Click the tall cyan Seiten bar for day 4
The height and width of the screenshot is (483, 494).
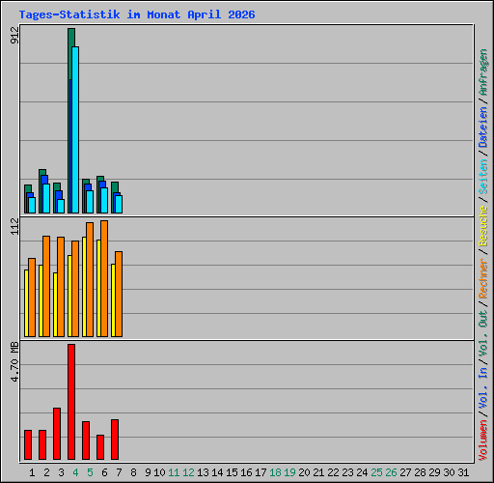click(x=75, y=129)
